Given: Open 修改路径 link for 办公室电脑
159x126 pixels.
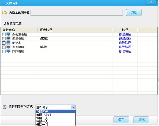Looking at the screenshot, I should click(x=125, y=34).
